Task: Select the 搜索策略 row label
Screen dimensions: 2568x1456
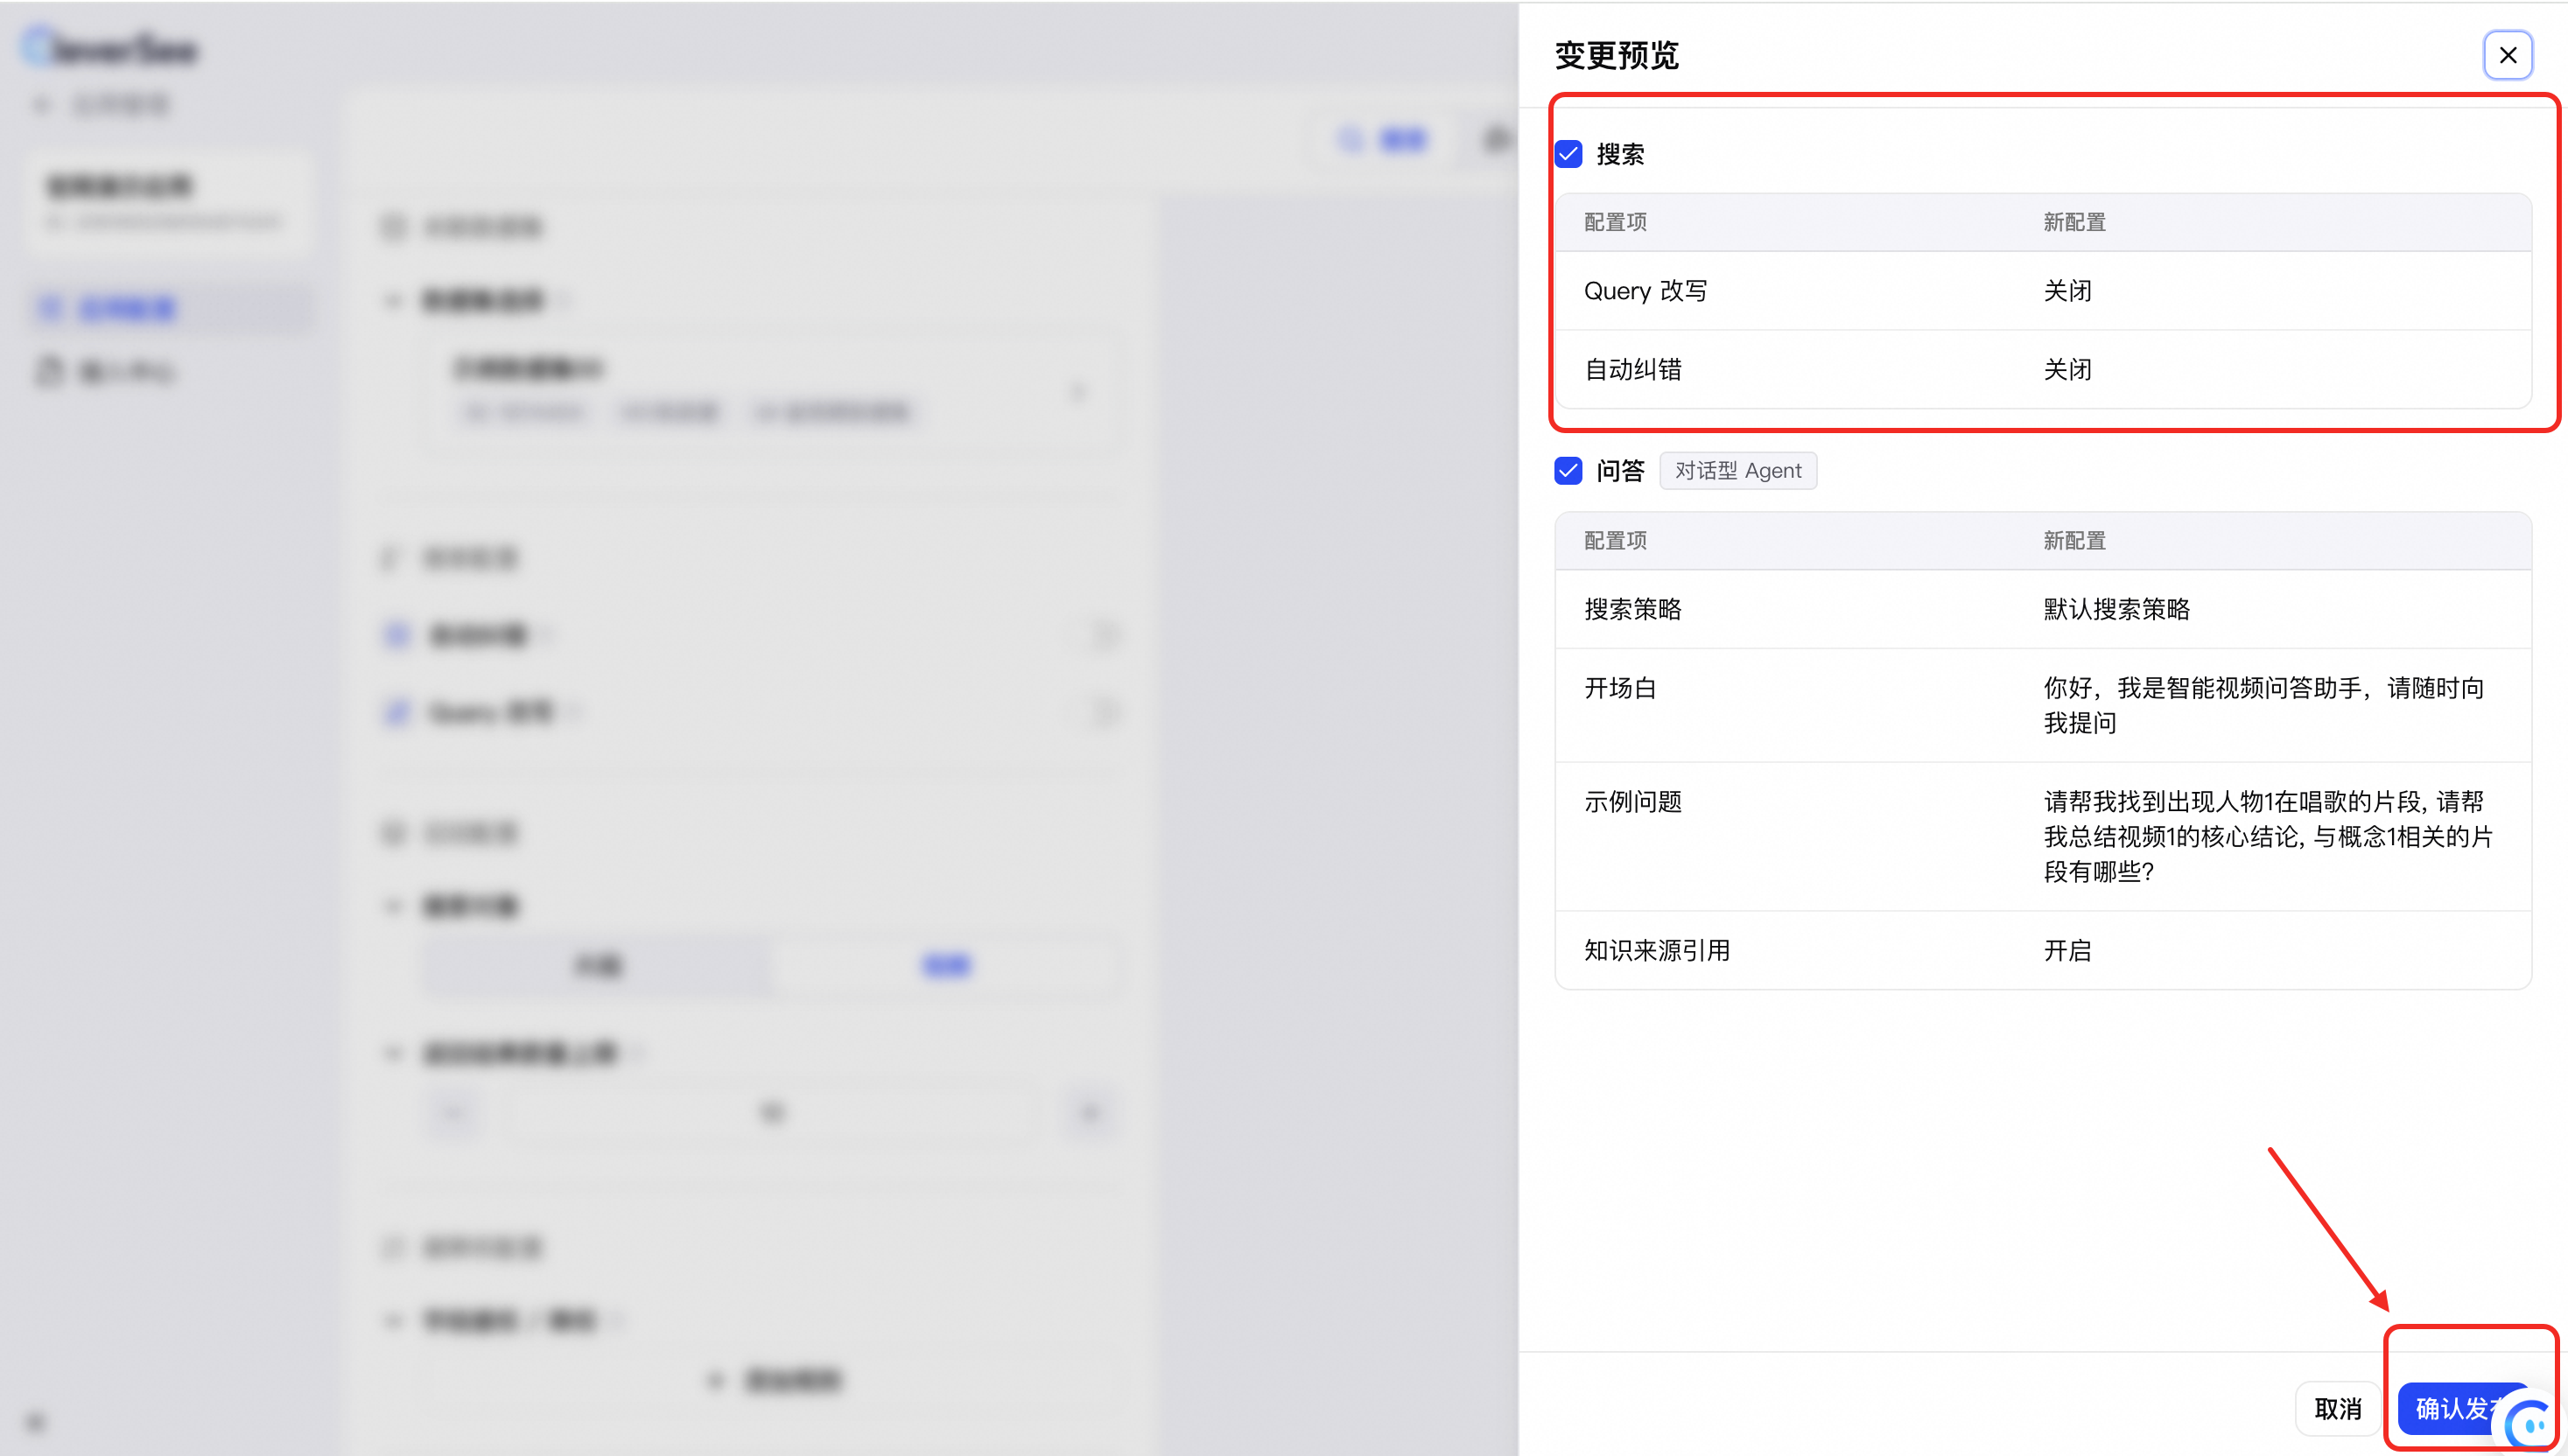Action: [1633, 609]
